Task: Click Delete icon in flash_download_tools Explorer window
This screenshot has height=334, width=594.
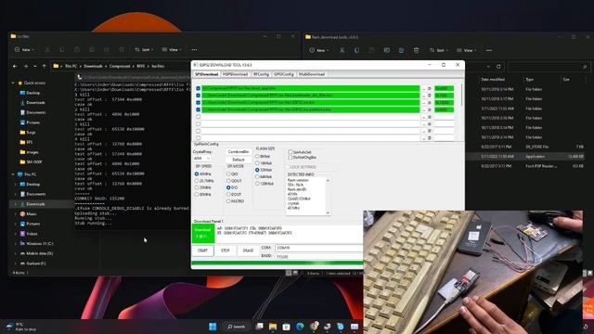Action: click(416, 50)
